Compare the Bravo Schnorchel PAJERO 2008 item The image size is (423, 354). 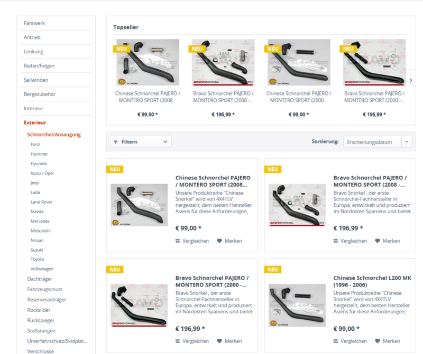click(350, 241)
